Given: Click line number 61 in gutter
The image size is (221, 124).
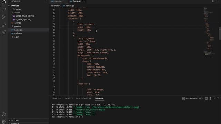Looking at the screenshot, I should (x=54, y=38).
